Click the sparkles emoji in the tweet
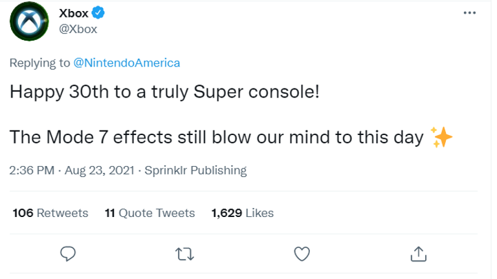This screenshot has width=497, height=279. 441,137
